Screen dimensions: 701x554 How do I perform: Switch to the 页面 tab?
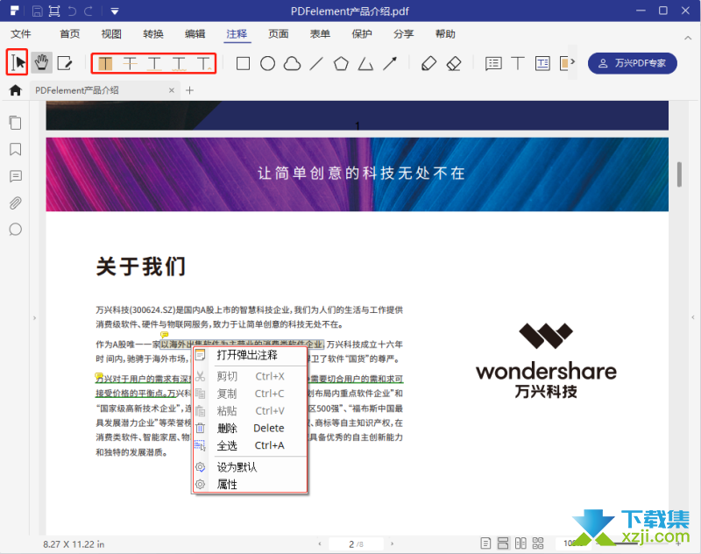click(x=278, y=34)
